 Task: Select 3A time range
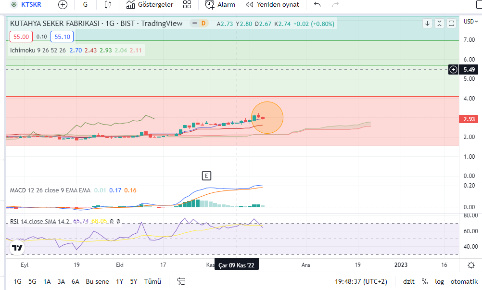coord(61,281)
